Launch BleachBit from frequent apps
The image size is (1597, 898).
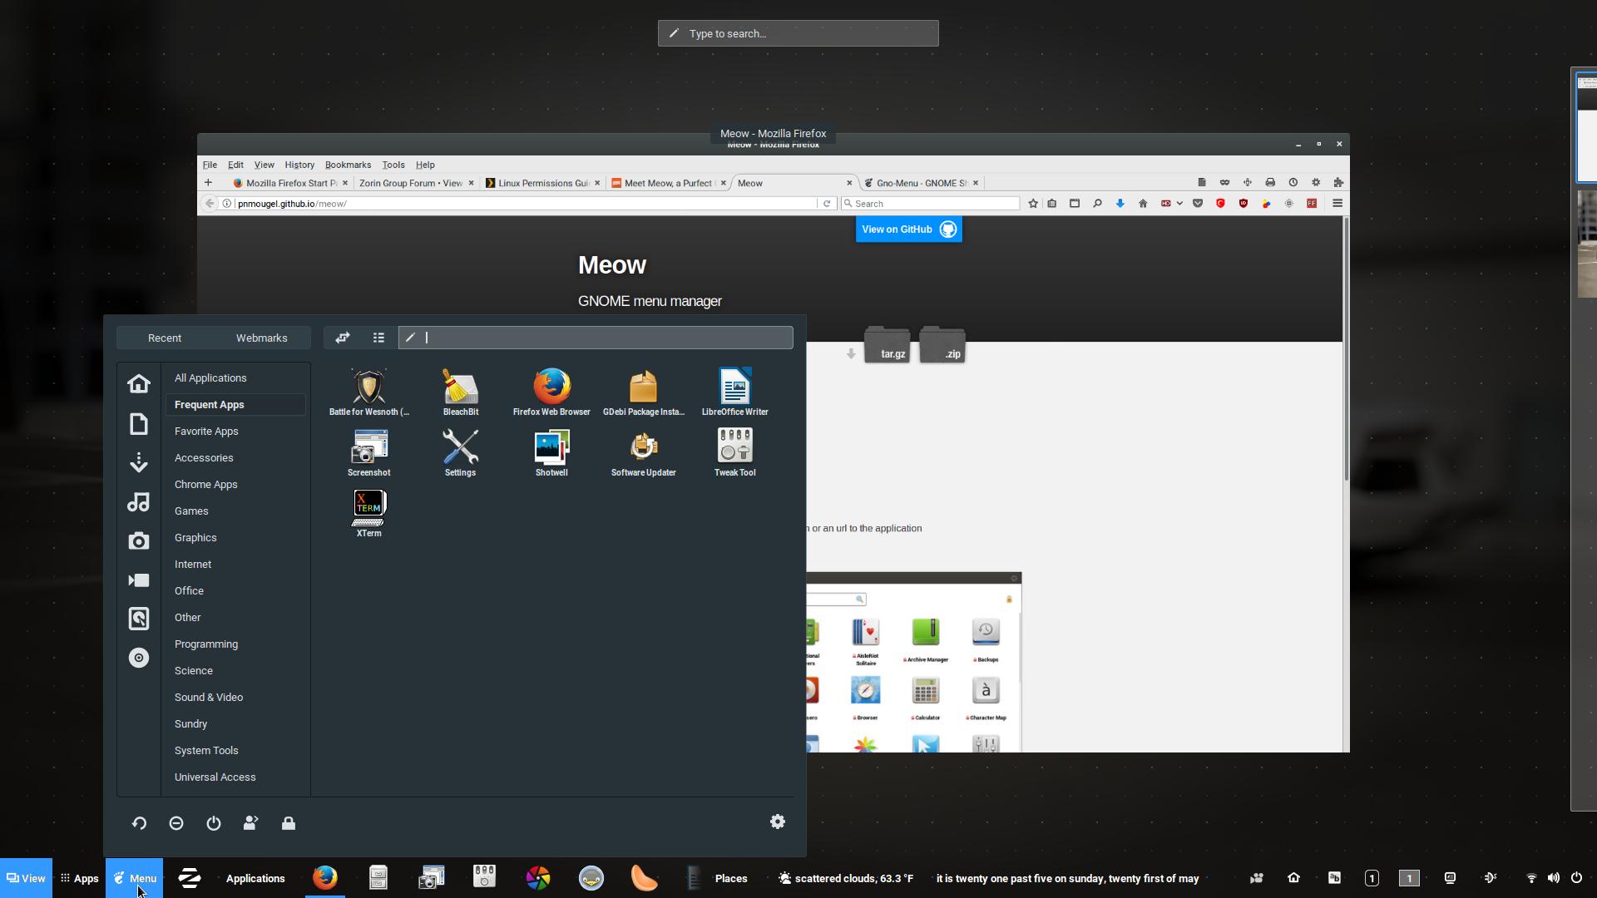(460, 391)
